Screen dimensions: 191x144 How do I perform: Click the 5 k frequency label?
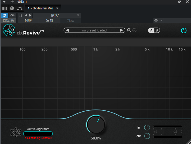click(147, 49)
